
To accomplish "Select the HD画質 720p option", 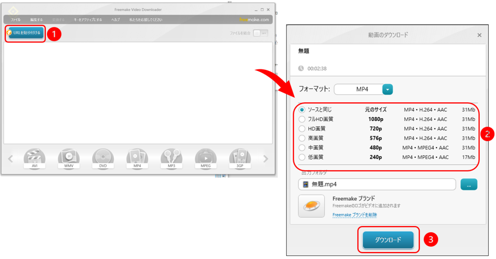I will [302, 129].
